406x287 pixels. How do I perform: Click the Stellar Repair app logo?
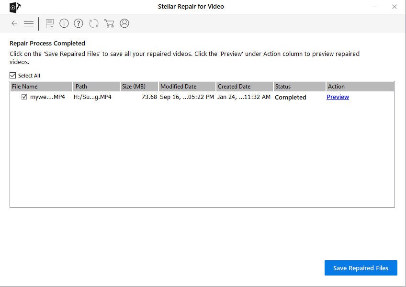(15, 7)
